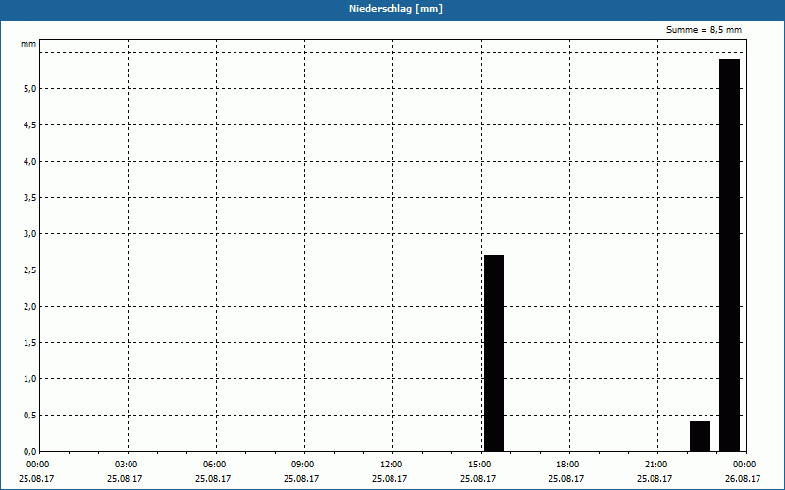Screen dimensions: 785x490
Task: Click the "15:00" time axis label
Action: click(x=480, y=465)
